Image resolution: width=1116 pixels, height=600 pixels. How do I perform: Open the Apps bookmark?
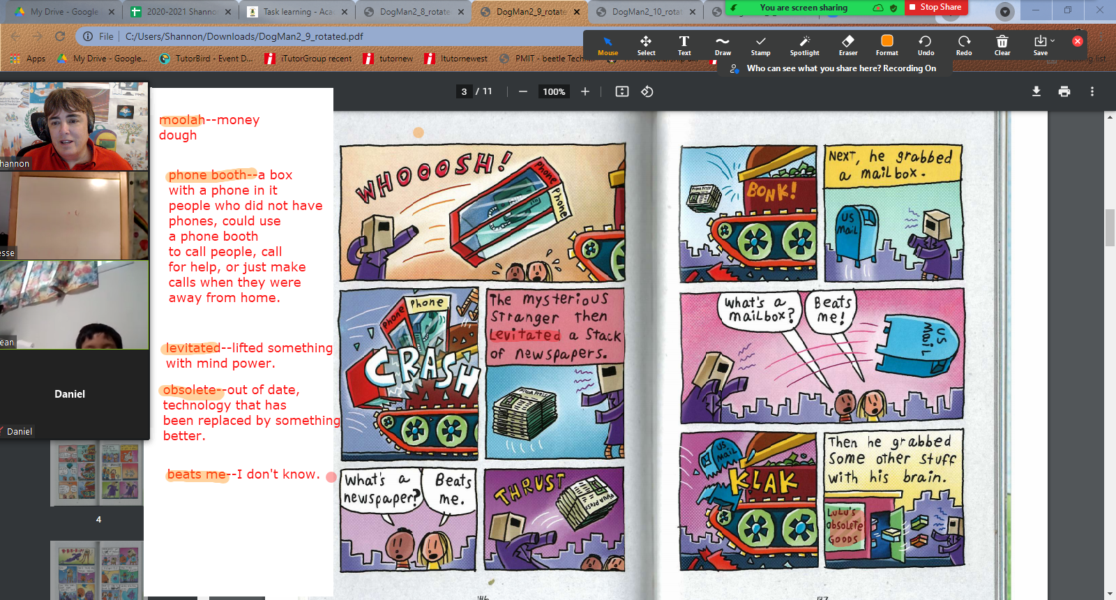[28, 59]
